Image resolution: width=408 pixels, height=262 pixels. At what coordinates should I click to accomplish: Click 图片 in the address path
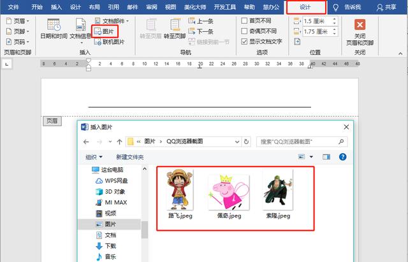150,142
